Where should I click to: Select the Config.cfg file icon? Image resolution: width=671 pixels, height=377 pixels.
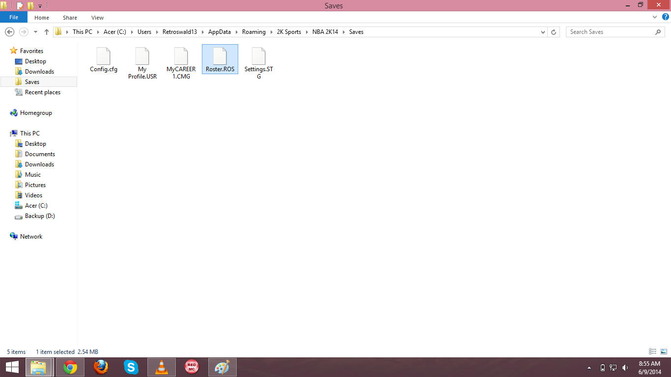pos(104,56)
